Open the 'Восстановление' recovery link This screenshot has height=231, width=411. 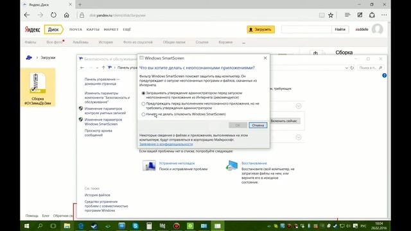pos(254,163)
